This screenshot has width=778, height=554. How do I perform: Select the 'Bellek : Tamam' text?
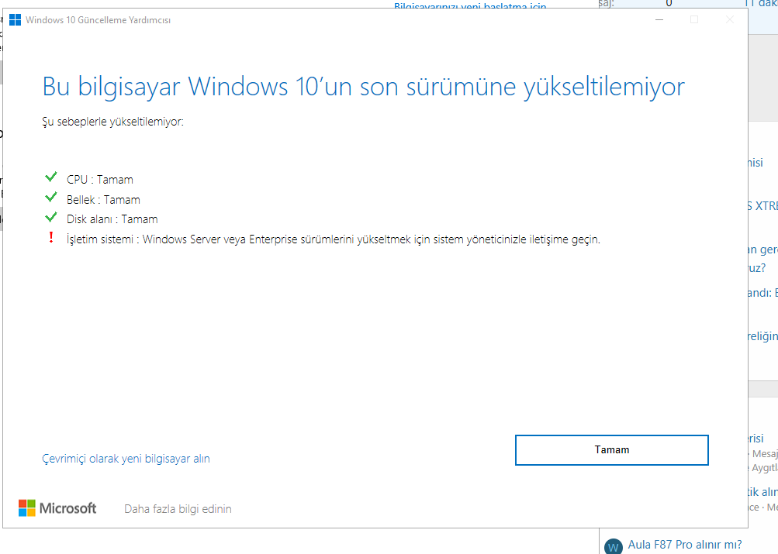pyautogui.click(x=103, y=200)
